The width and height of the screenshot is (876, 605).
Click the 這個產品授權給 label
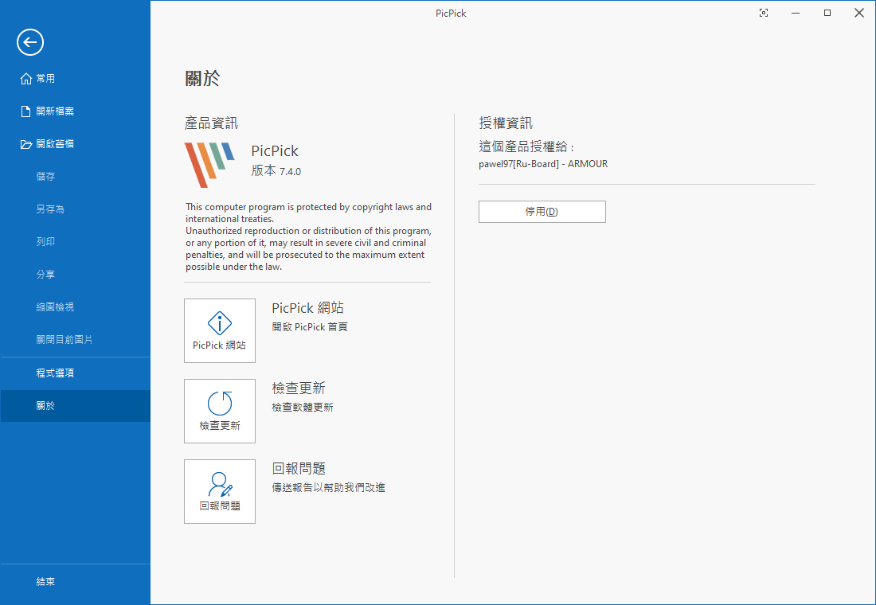pyautogui.click(x=526, y=147)
